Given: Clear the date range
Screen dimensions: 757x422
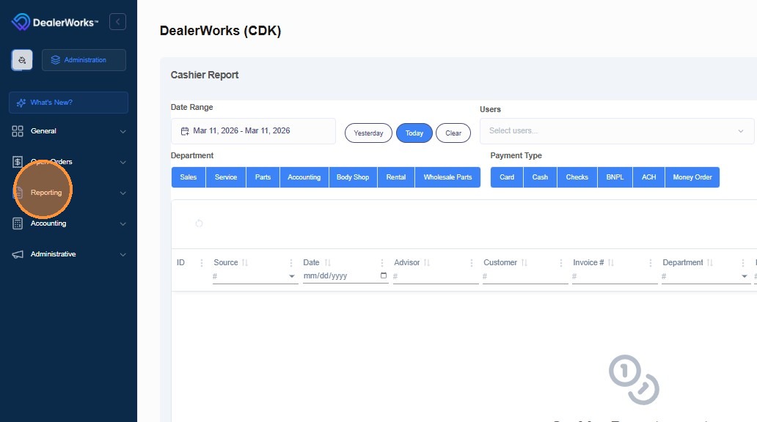Looking at the screenshot, I should pyautogui.click(x=453, y=133).
